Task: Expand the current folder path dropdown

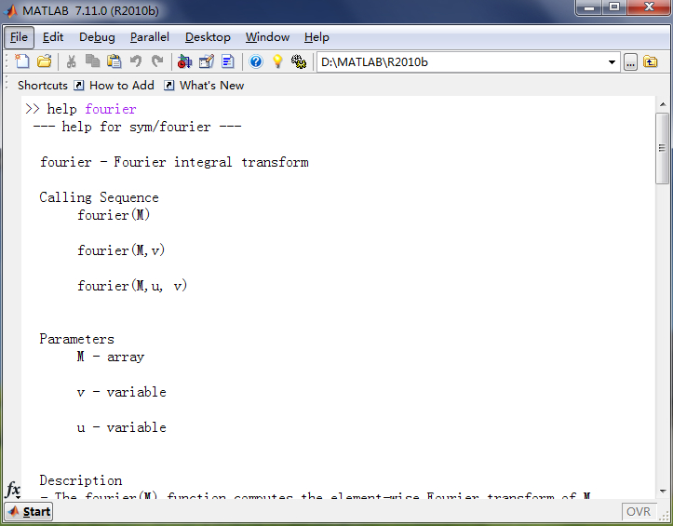Action: pos(612,62)
